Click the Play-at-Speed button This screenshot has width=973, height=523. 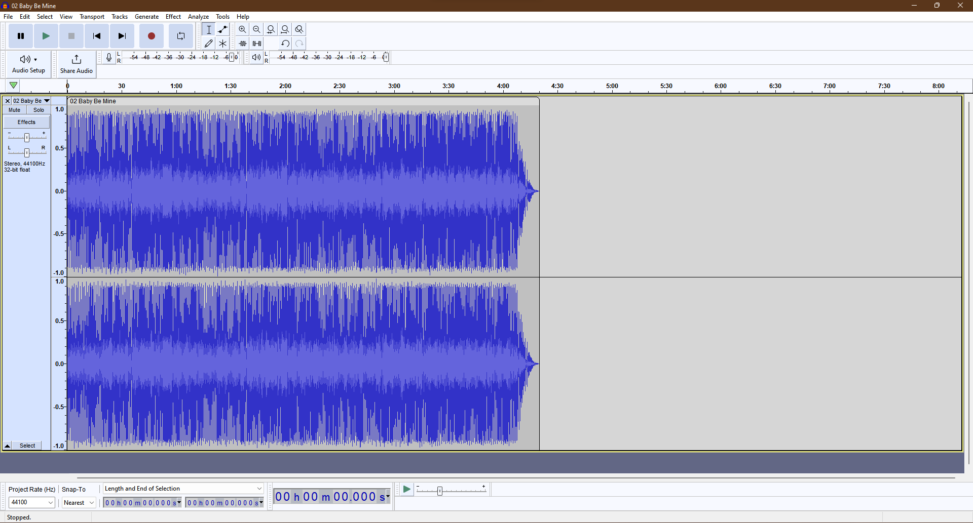coord(406,490)
